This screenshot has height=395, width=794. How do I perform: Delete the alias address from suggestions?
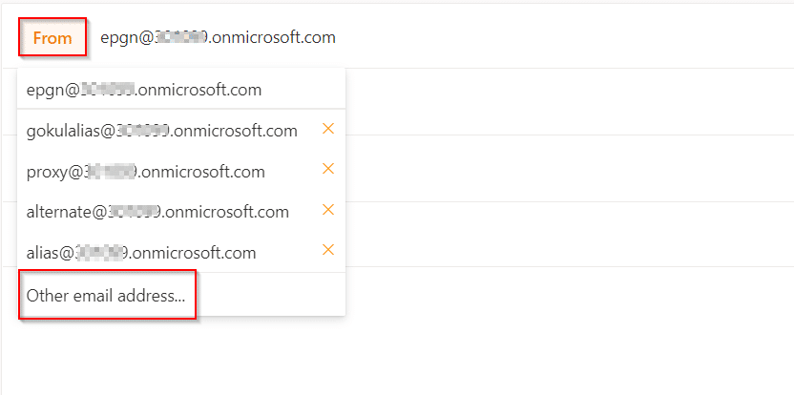point(328,250)
